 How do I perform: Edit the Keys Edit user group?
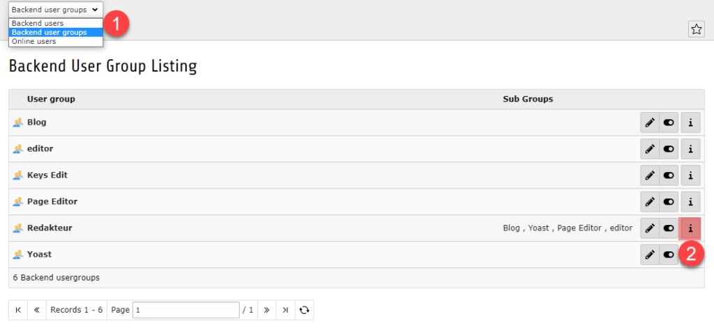pyautogui.click(x=650, y=175)
